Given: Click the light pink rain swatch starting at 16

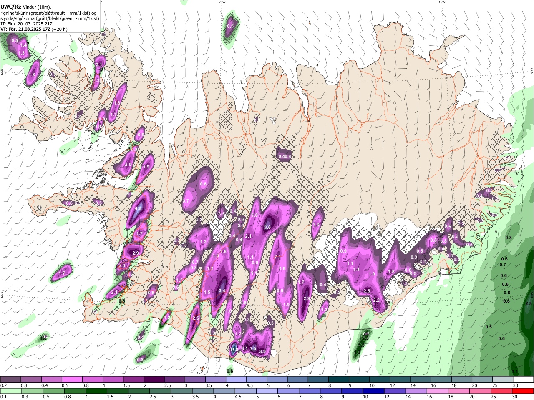Looking at the screenshot, I should point(437,391).
